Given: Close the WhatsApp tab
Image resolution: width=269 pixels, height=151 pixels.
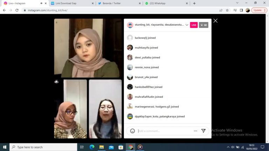Looking at the screenshot, I should (187, 3).
